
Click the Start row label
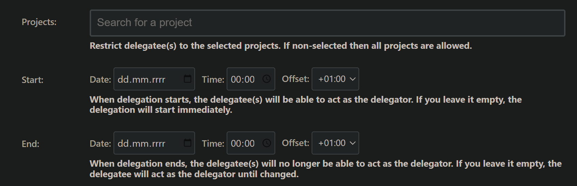pyautogui.click(x=33, y=80)
